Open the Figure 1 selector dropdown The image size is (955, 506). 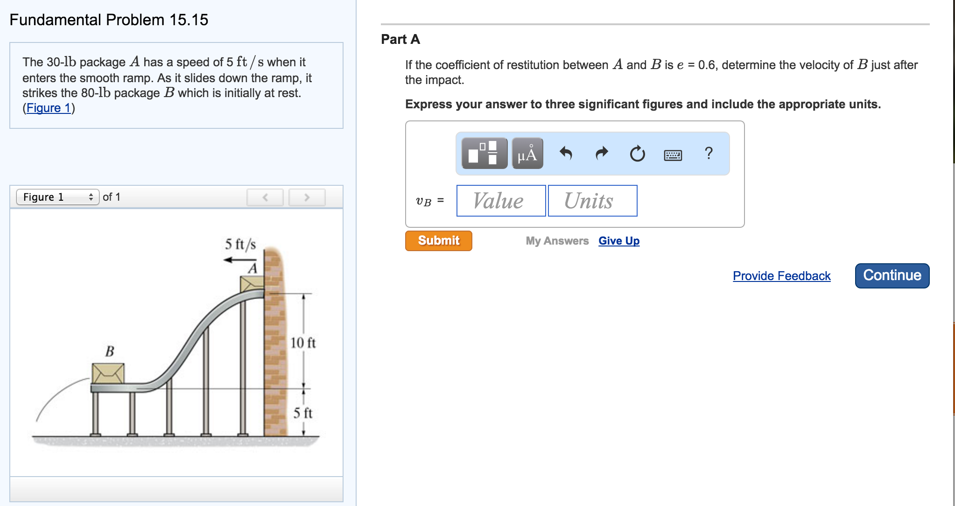(x=58, y=197)
